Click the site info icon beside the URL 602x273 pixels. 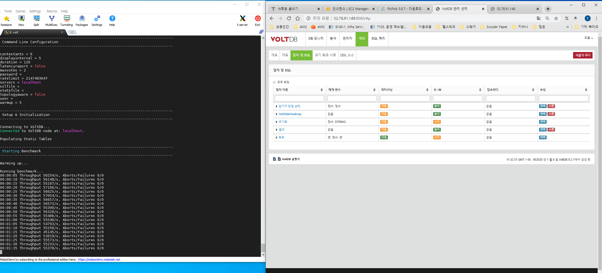coord(308,18)
